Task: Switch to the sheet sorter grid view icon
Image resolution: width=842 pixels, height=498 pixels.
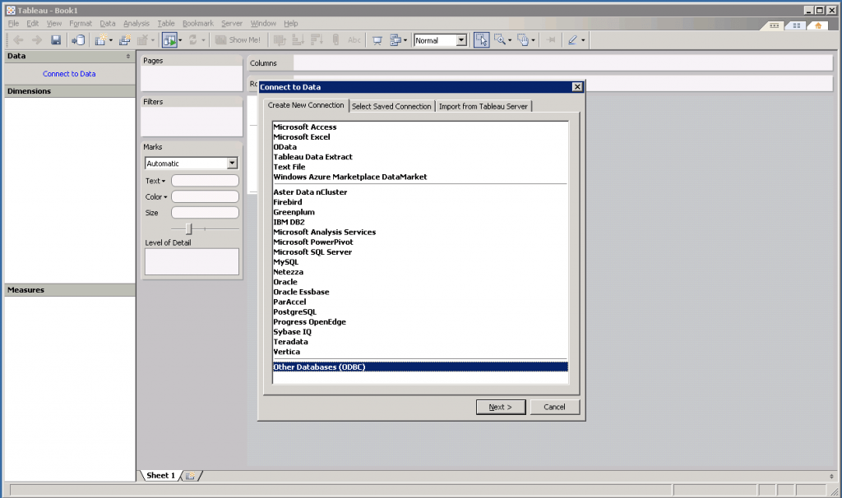Action: tap(795, 25)
